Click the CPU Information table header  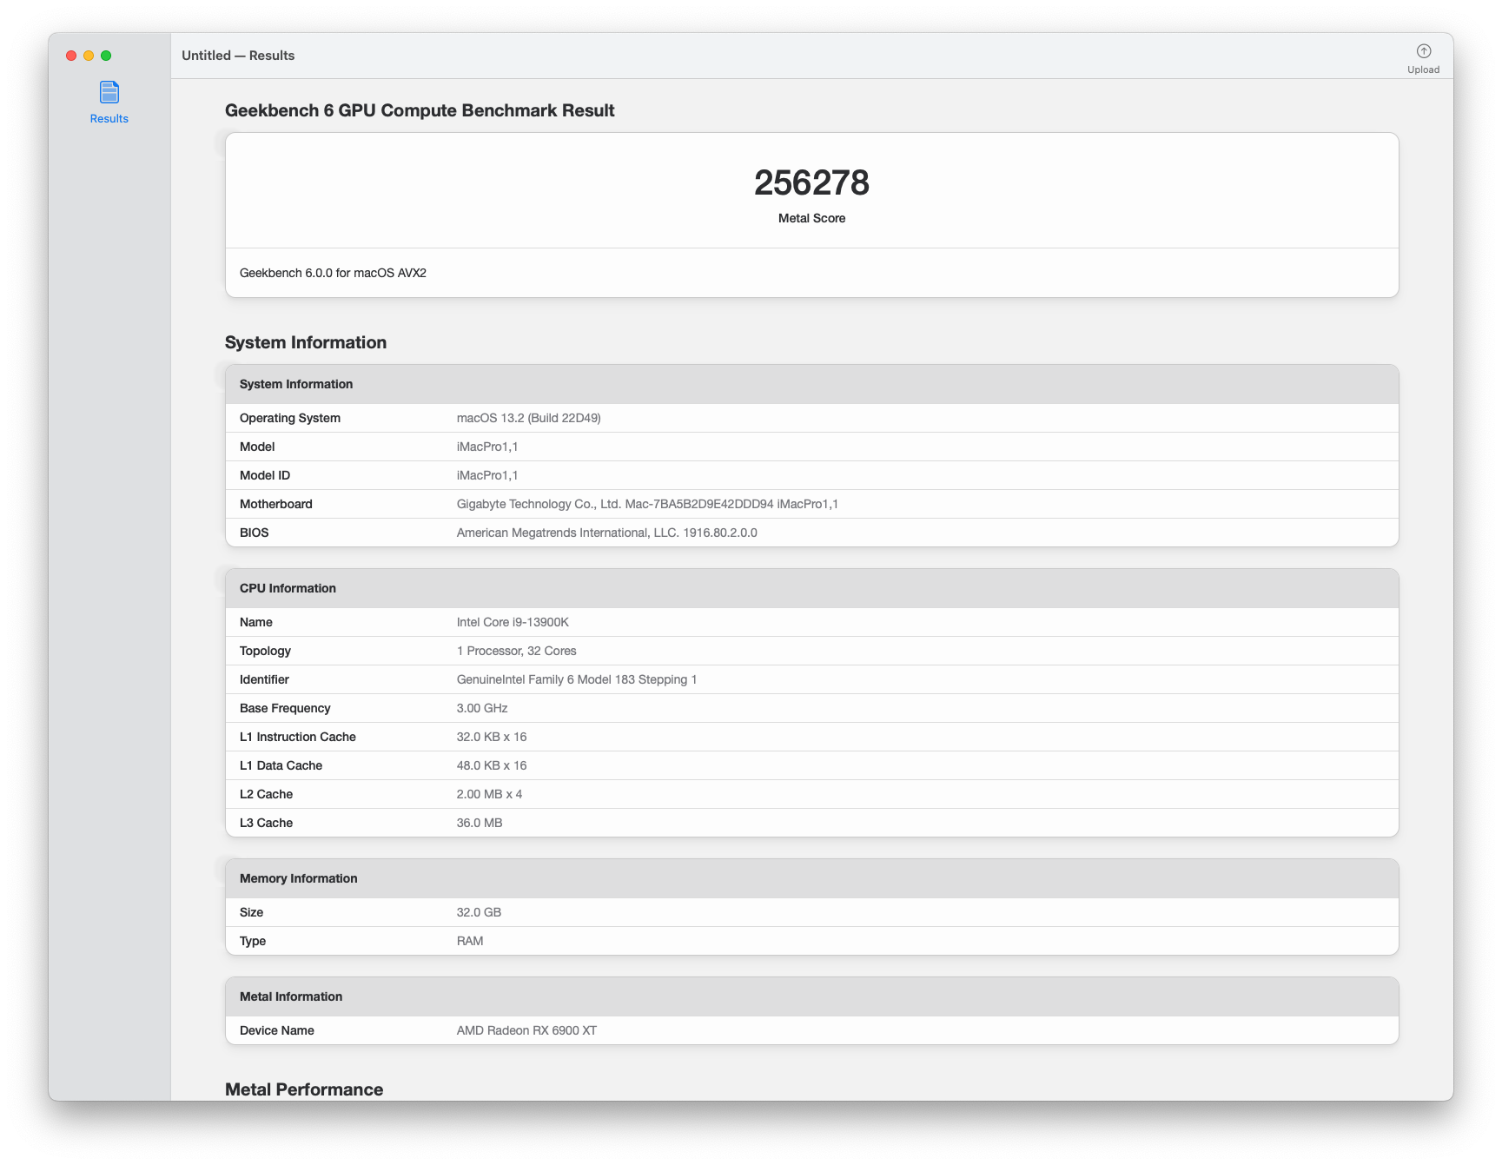(x=811, y=588)
